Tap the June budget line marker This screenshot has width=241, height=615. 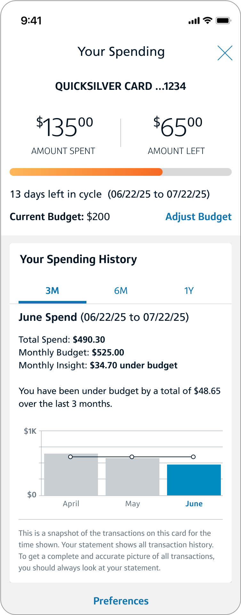(x=193, y=457)
